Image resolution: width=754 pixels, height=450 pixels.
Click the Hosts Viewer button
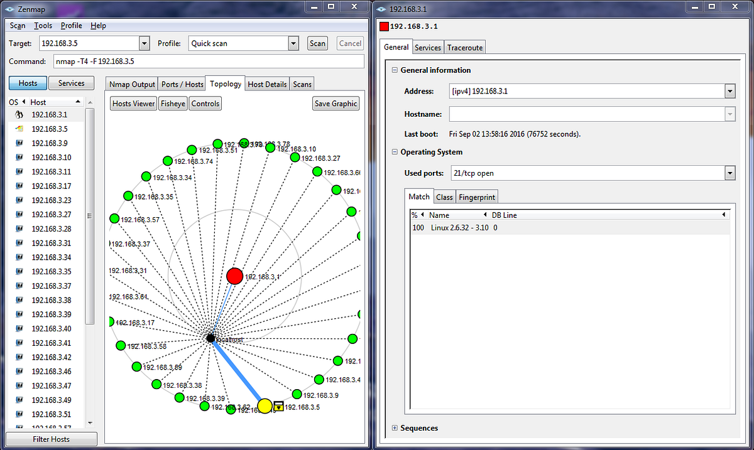[x=133, y=104]
